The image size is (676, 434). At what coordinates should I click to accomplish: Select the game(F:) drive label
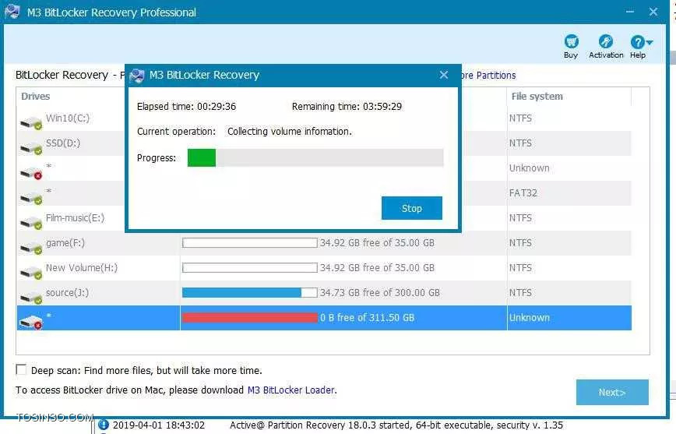pos(65,243)
